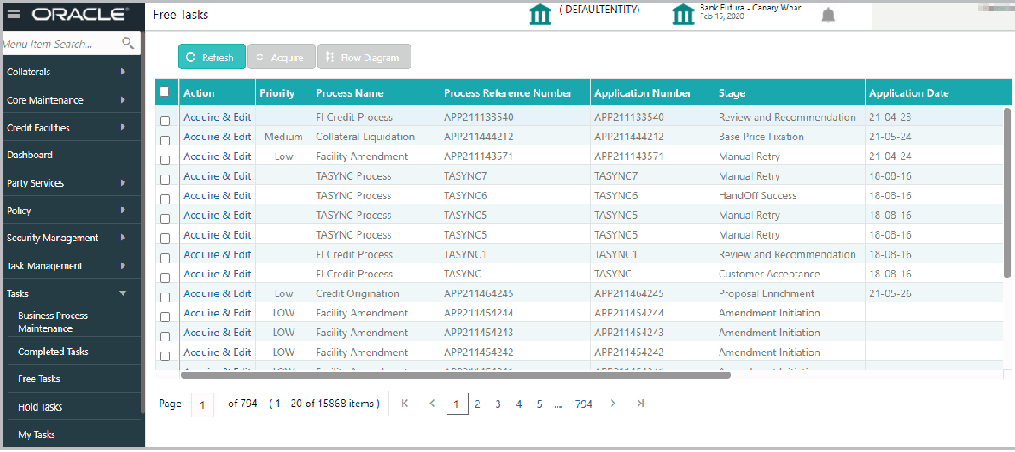Click the 'Base Price Fixation' stage cell
This screenshot has height=452, width=1015.
tap(761, 137)
